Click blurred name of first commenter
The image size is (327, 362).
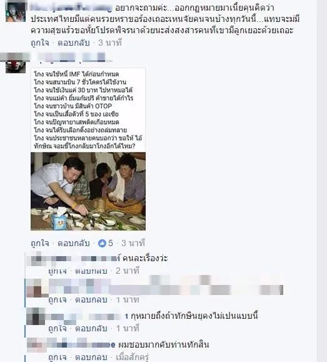point(71,8)
